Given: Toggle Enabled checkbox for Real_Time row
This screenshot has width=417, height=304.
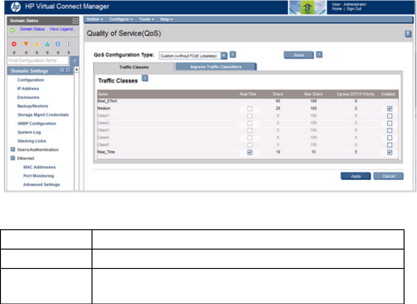Looking at the screenshot, I should (x=390, y=152).
